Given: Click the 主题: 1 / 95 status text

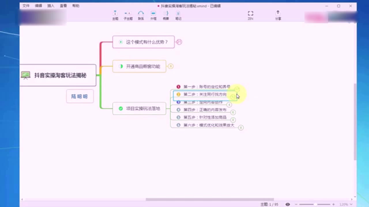Looking at the screenshot, I should 269,204.
